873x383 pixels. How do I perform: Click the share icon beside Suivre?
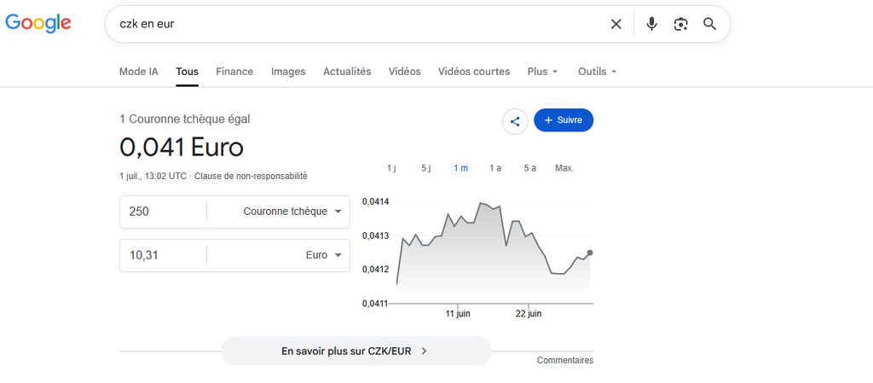[515, 121]
